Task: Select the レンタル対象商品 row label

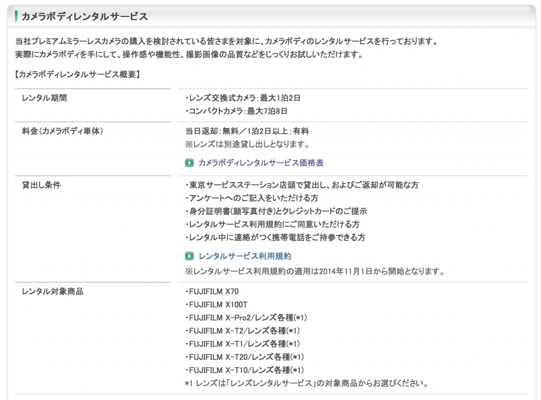Action: click(x=52, y=292)
